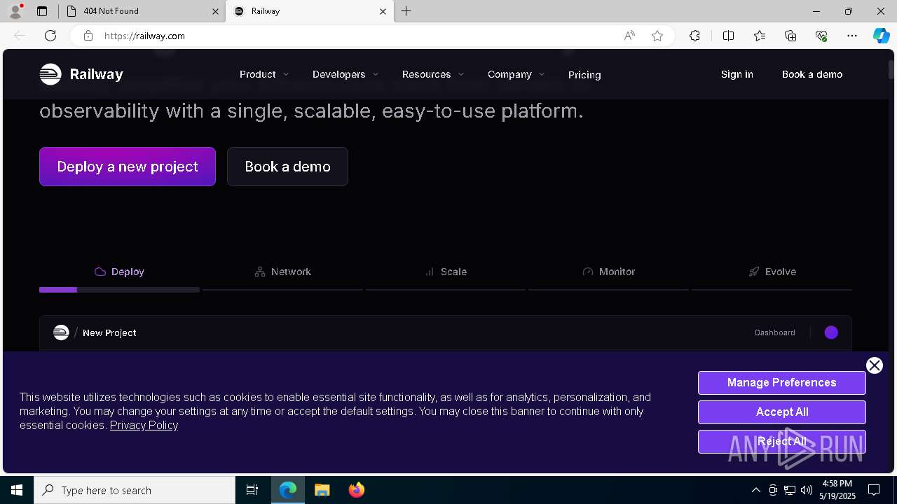897x504 pixels.
Task: Open the volume control tray icon
Action: 807,490
